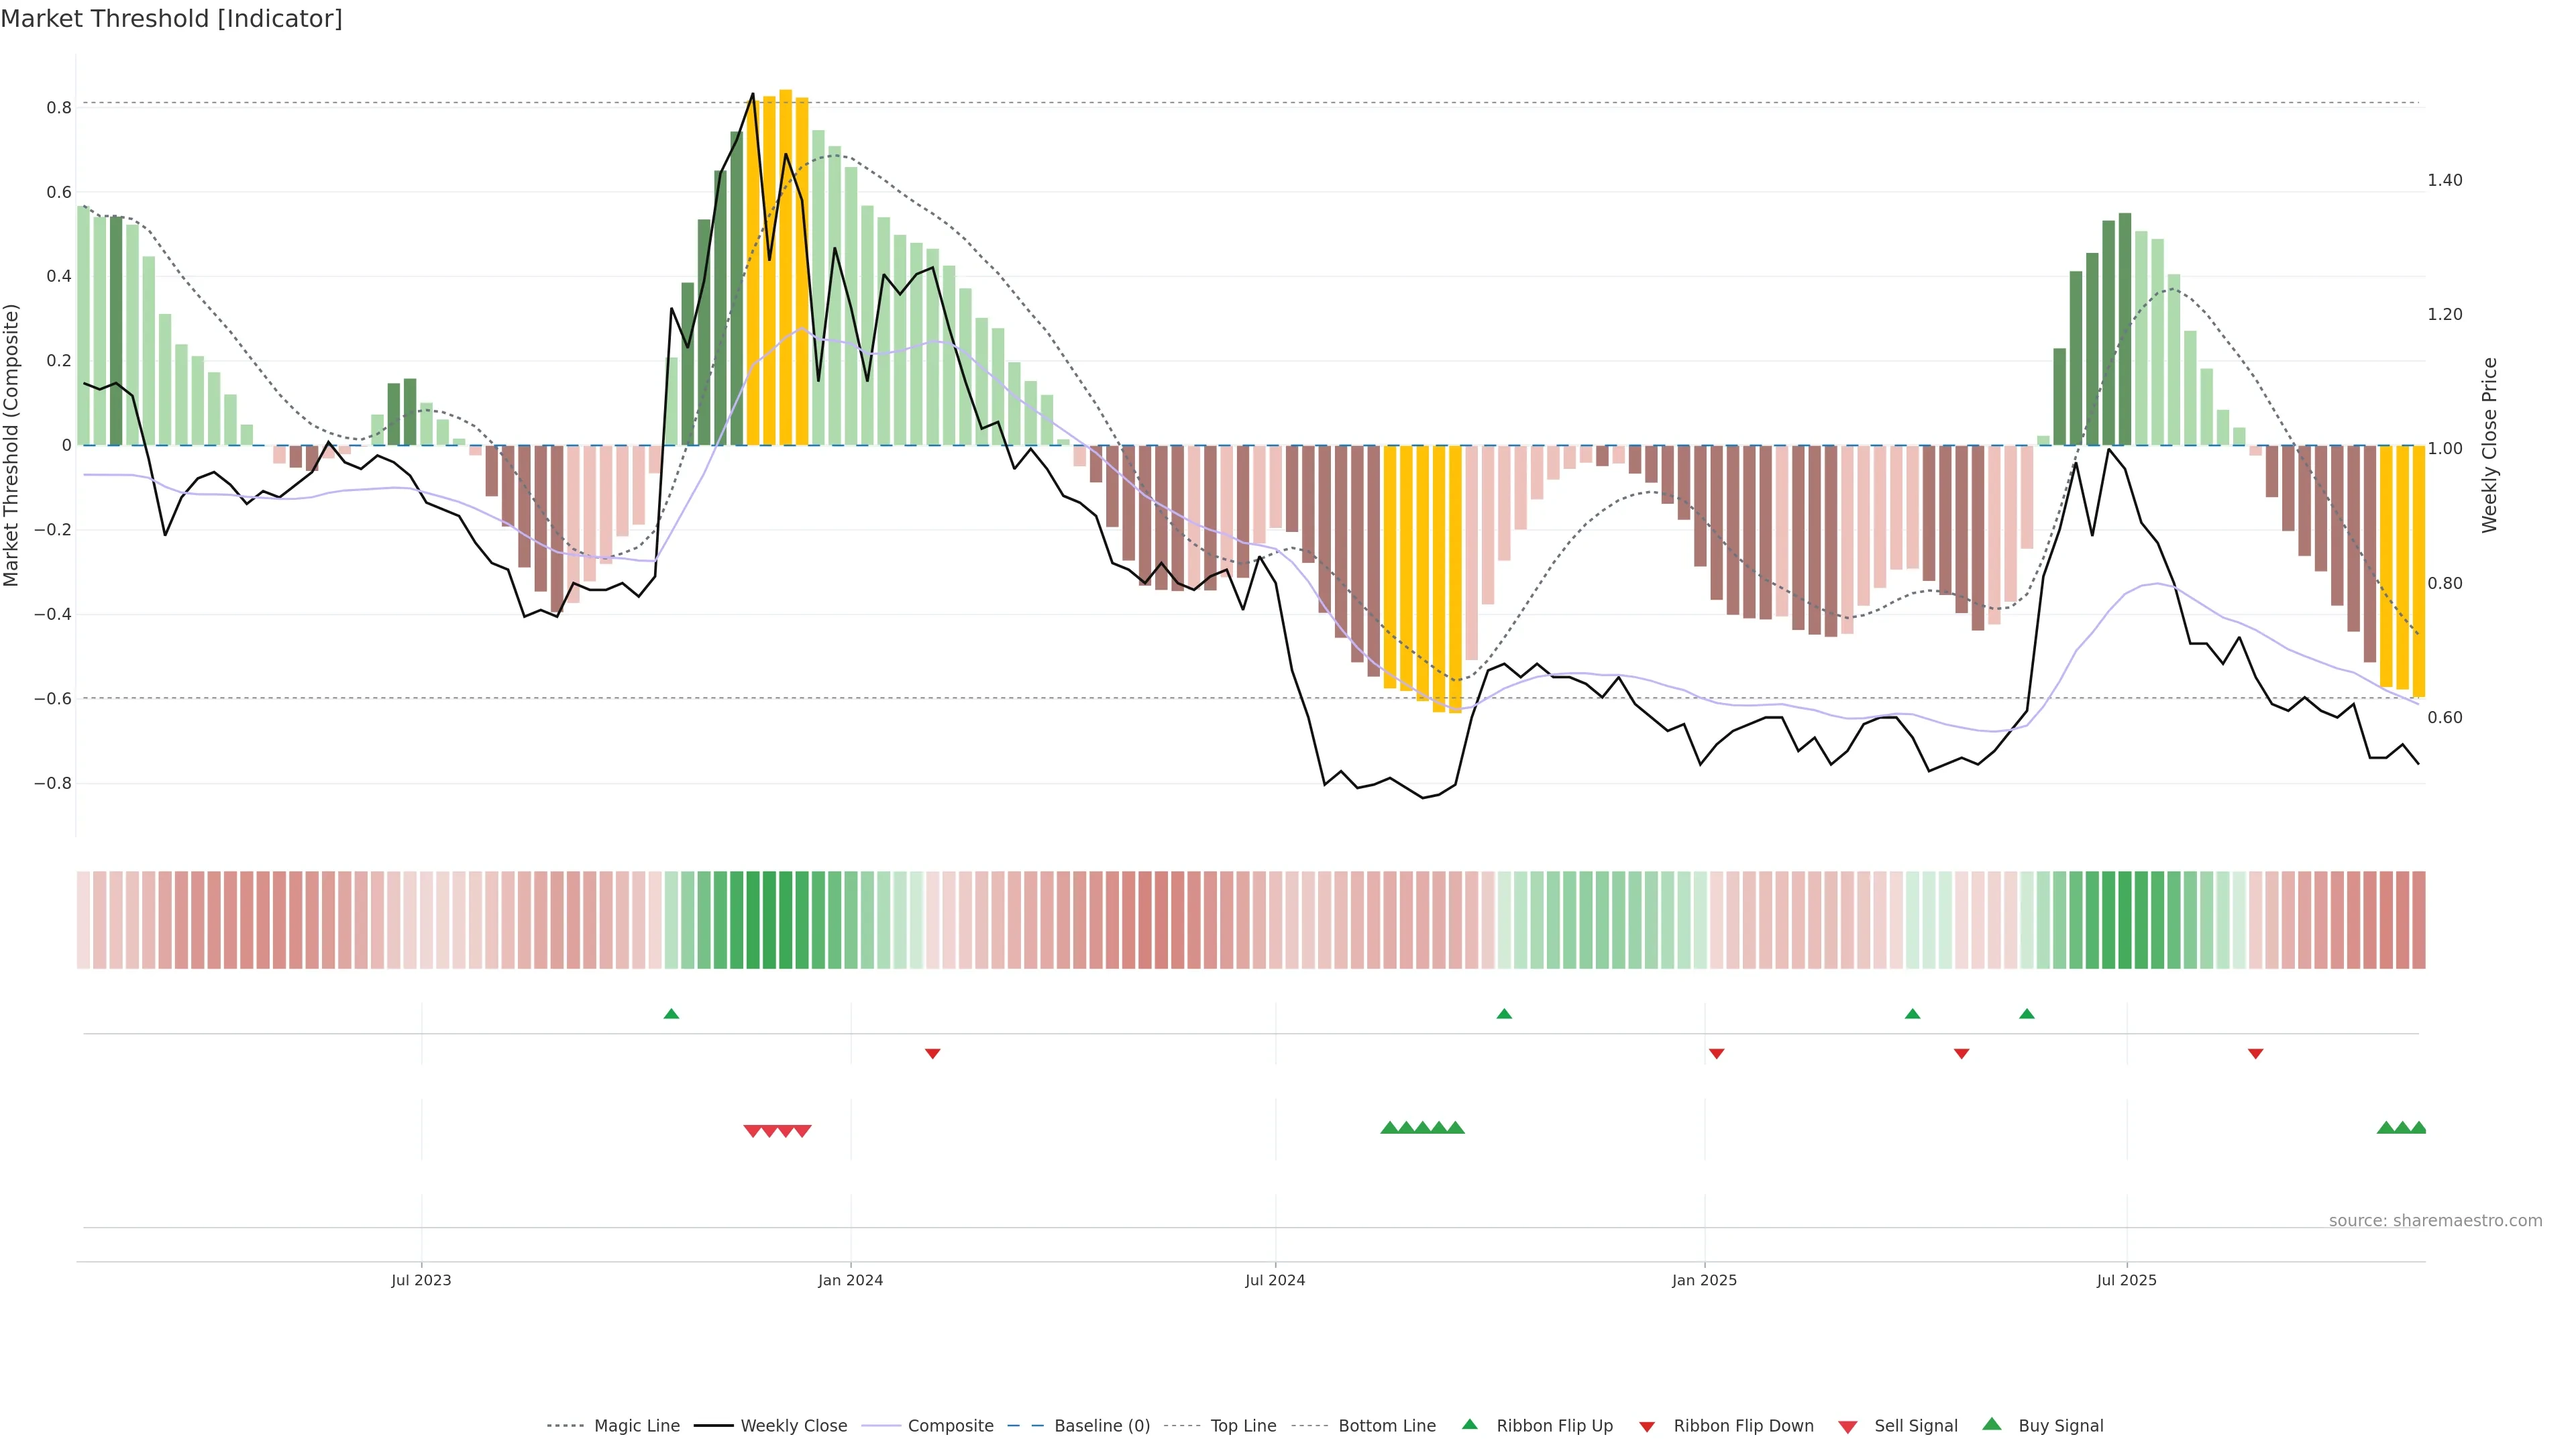
Task: Toggle Magic Line visibility in legend
Action: click(636, 1426)
